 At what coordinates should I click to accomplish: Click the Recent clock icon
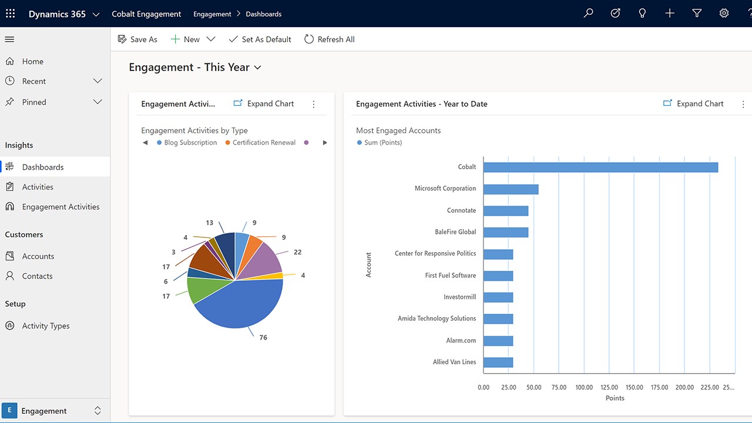[10, 81]
